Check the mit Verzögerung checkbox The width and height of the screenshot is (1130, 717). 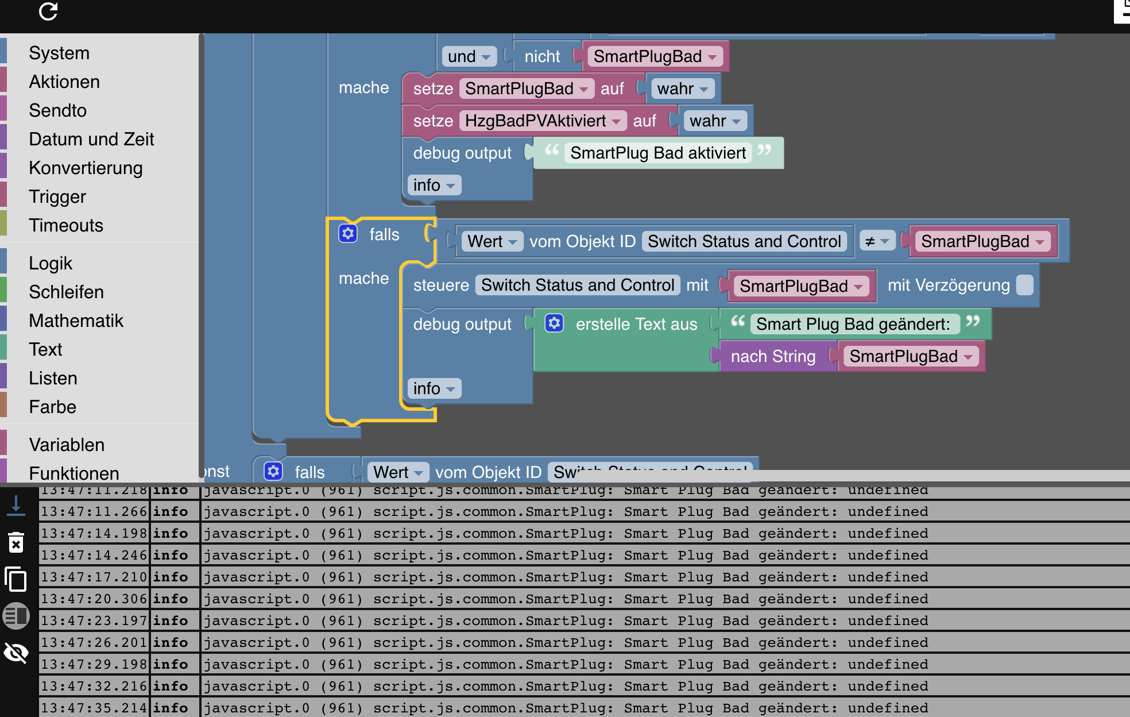[x=1024, y=285]
